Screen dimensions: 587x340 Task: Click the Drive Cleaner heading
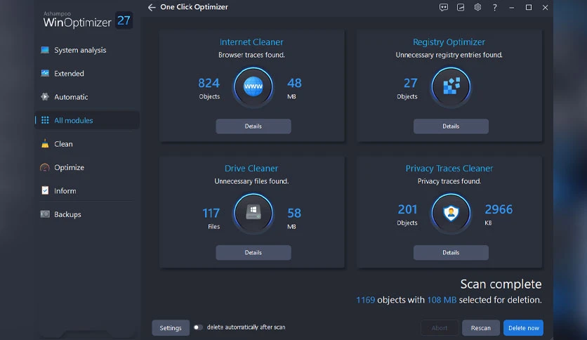click(251, 168)
